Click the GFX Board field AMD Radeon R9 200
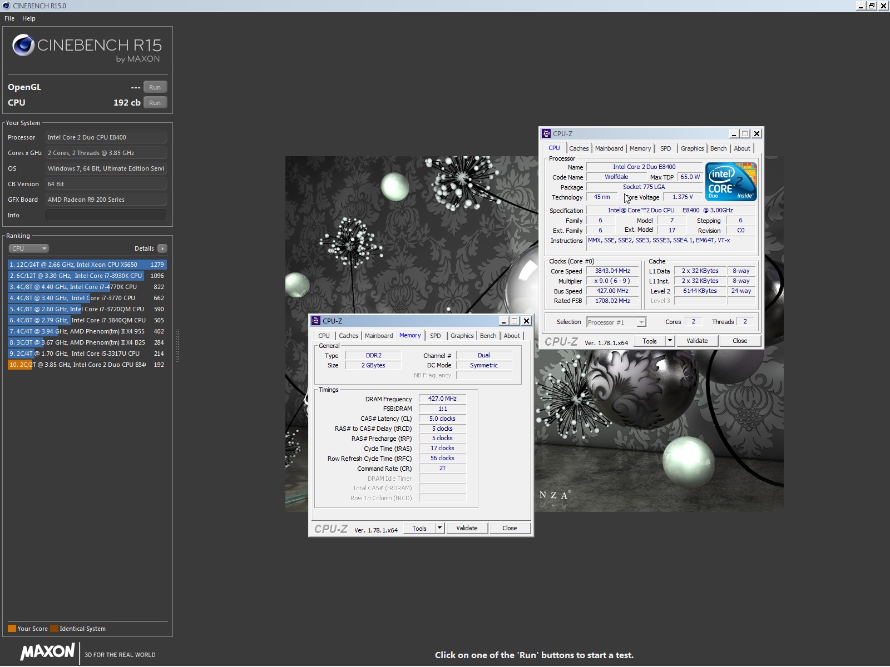This screenshot has height=667, width=890. pyautogui.click(x=106, y=200)
